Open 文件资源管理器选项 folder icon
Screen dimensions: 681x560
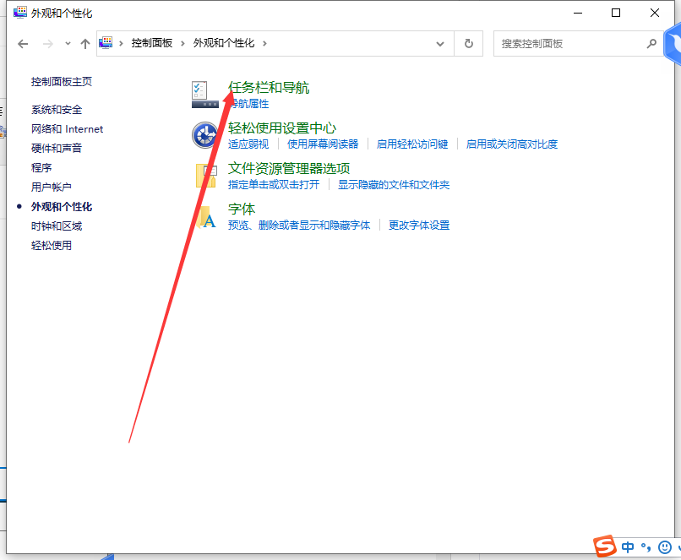pos(205,175)
